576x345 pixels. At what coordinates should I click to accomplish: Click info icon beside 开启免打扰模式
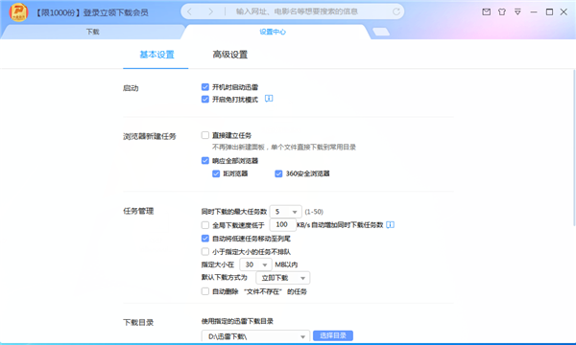(x=269, y=99)
